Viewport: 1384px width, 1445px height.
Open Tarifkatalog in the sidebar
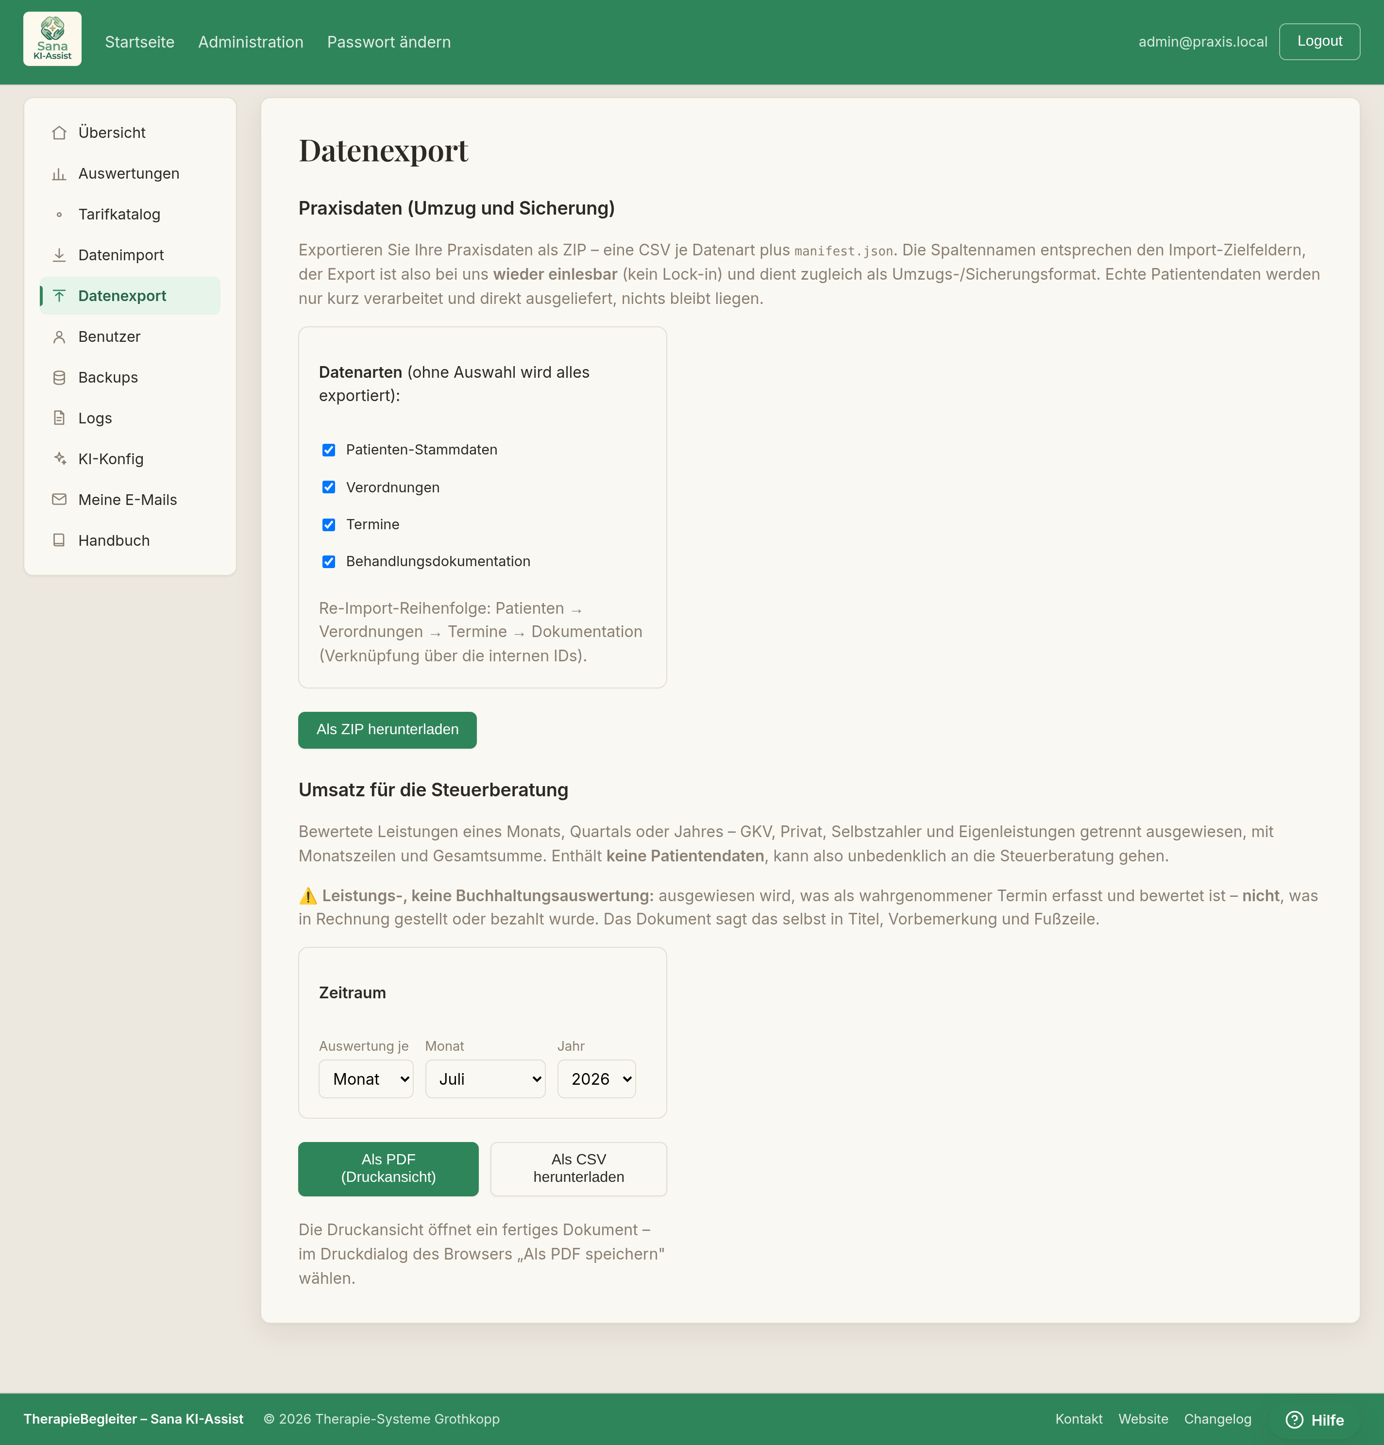coord(130,215)
